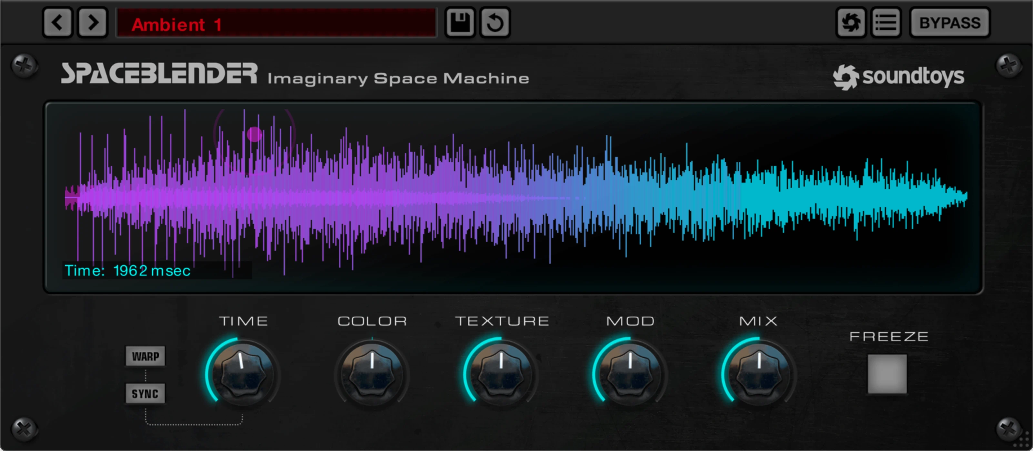The height and width of the screenshot is (451, 1033).
Task: Click the TIME knob
Action: (x=243, y=374)
